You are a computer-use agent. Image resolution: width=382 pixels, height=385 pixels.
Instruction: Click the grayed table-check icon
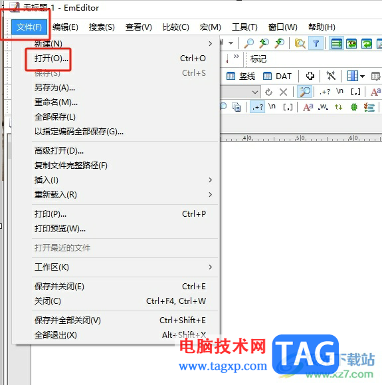(x=375, y=76)
